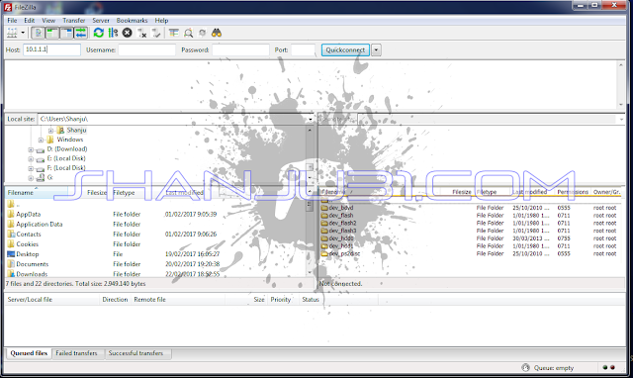
Task: Select the Documents folder
Action: tap(33, 264)
